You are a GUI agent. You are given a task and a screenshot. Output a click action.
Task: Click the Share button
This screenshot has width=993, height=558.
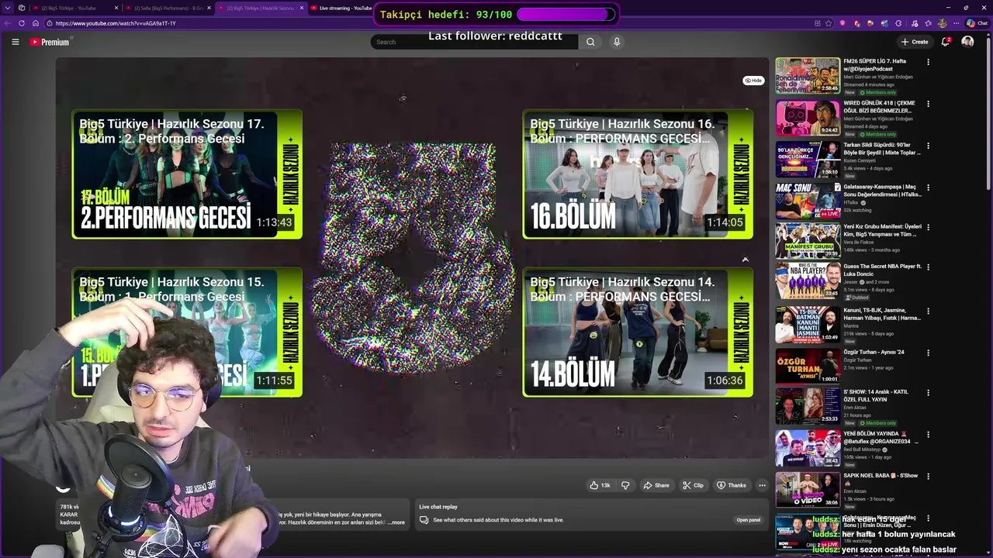[x=656, y=485]
